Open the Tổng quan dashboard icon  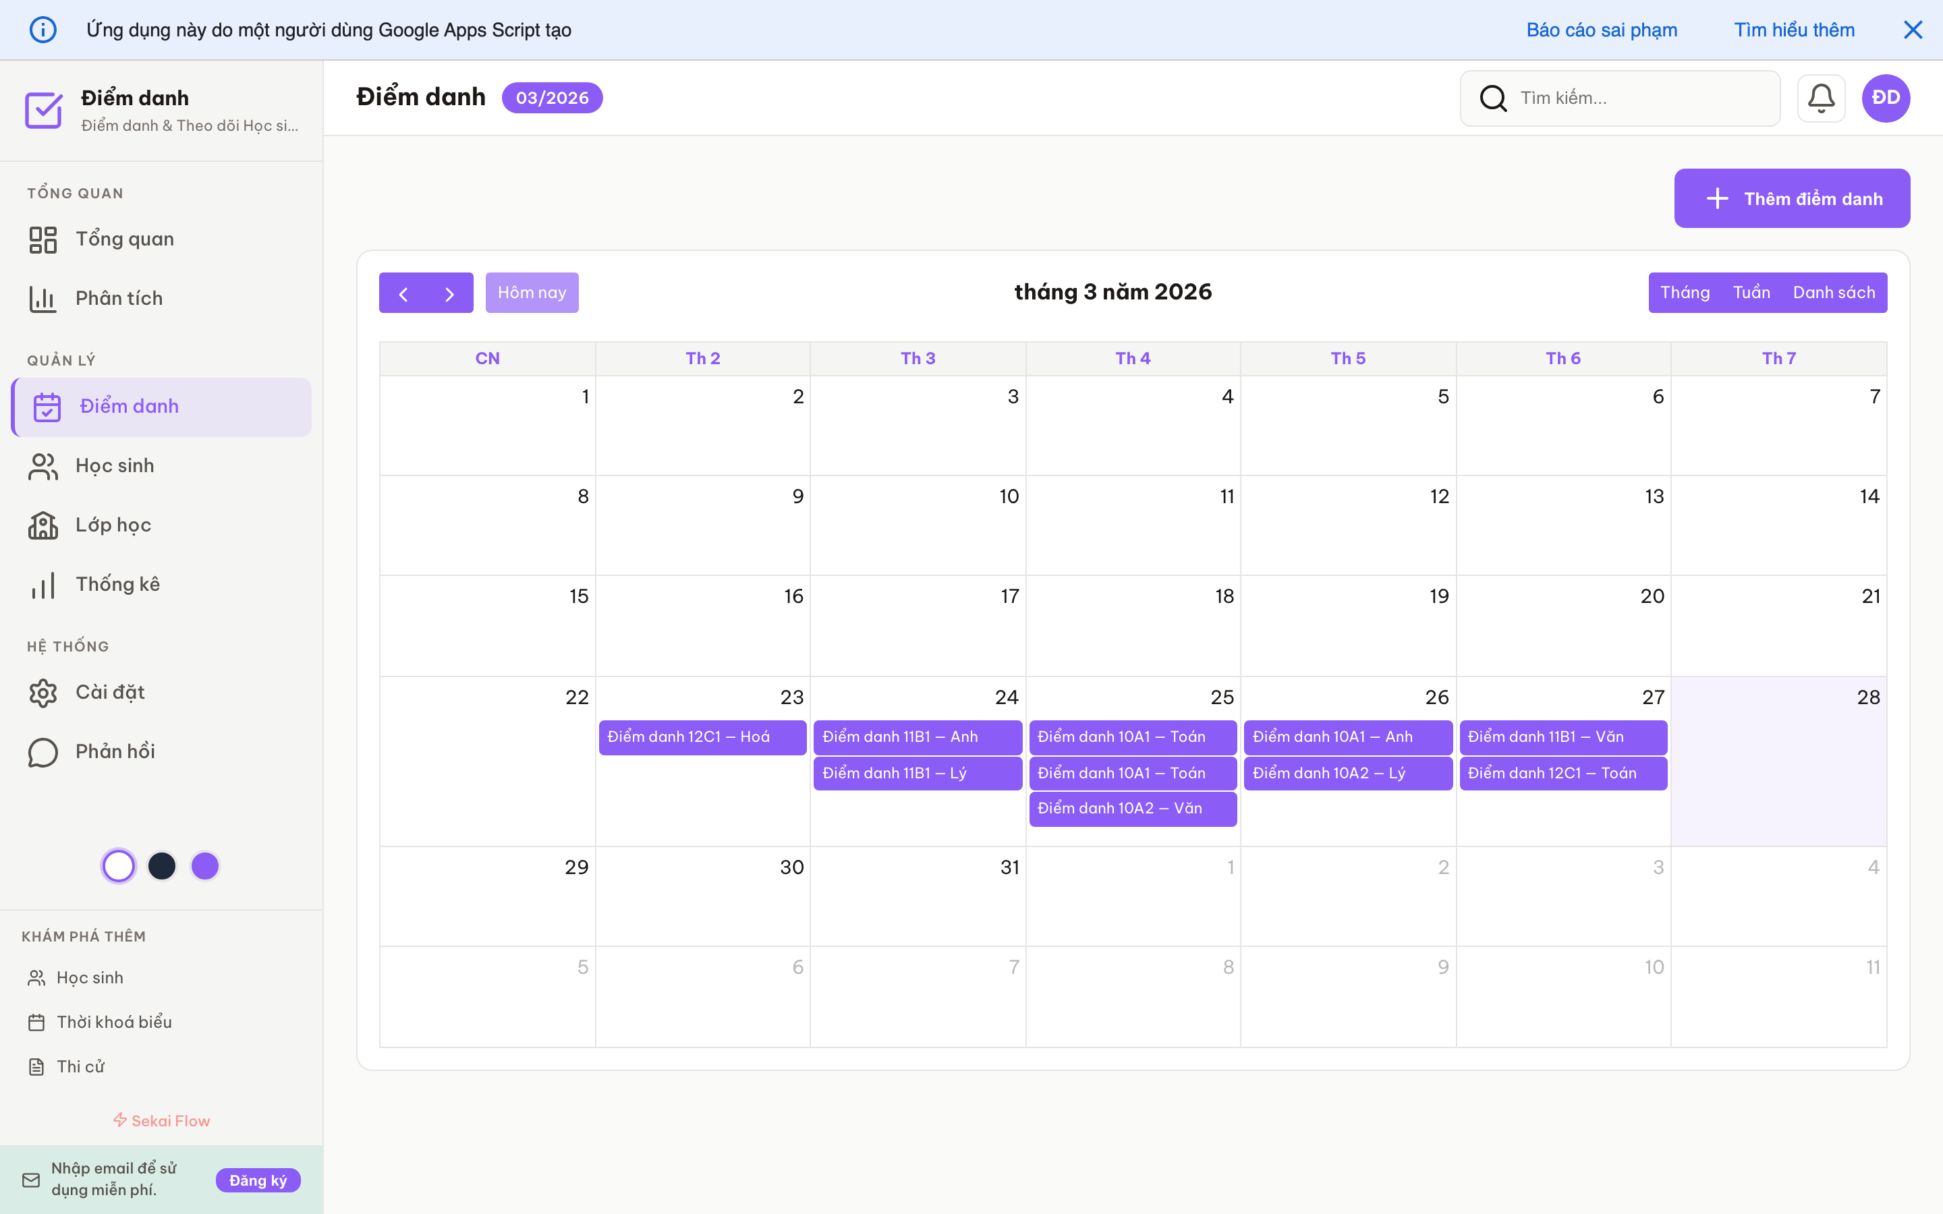43,239
